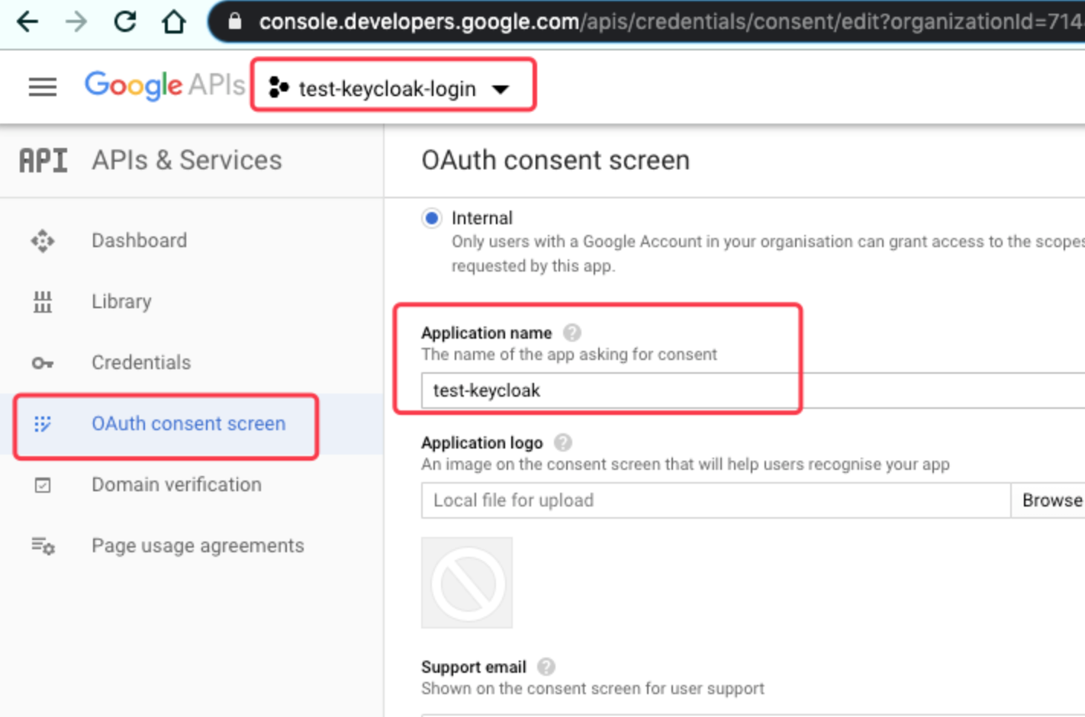
Task: Open the test-keycloak-login project dropdown
Action: pyautogui.click(x=391, y=86)
